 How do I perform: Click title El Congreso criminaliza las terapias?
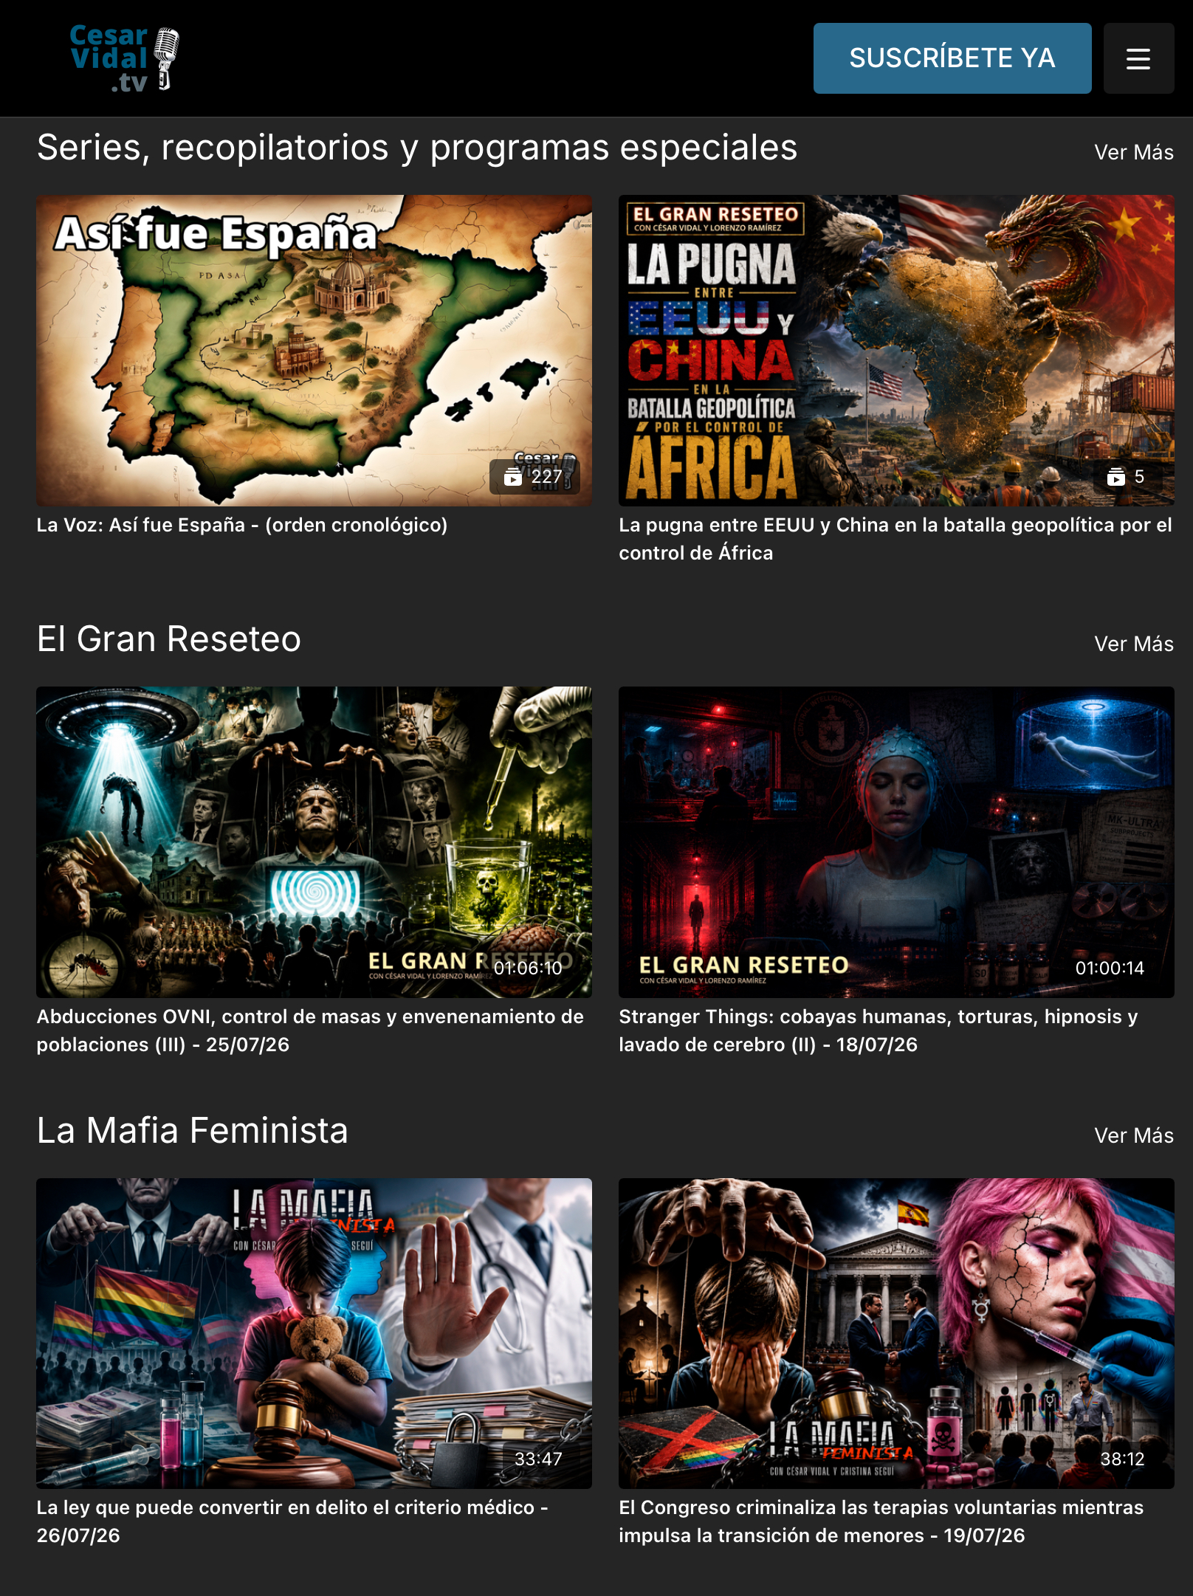[881, 1521]
